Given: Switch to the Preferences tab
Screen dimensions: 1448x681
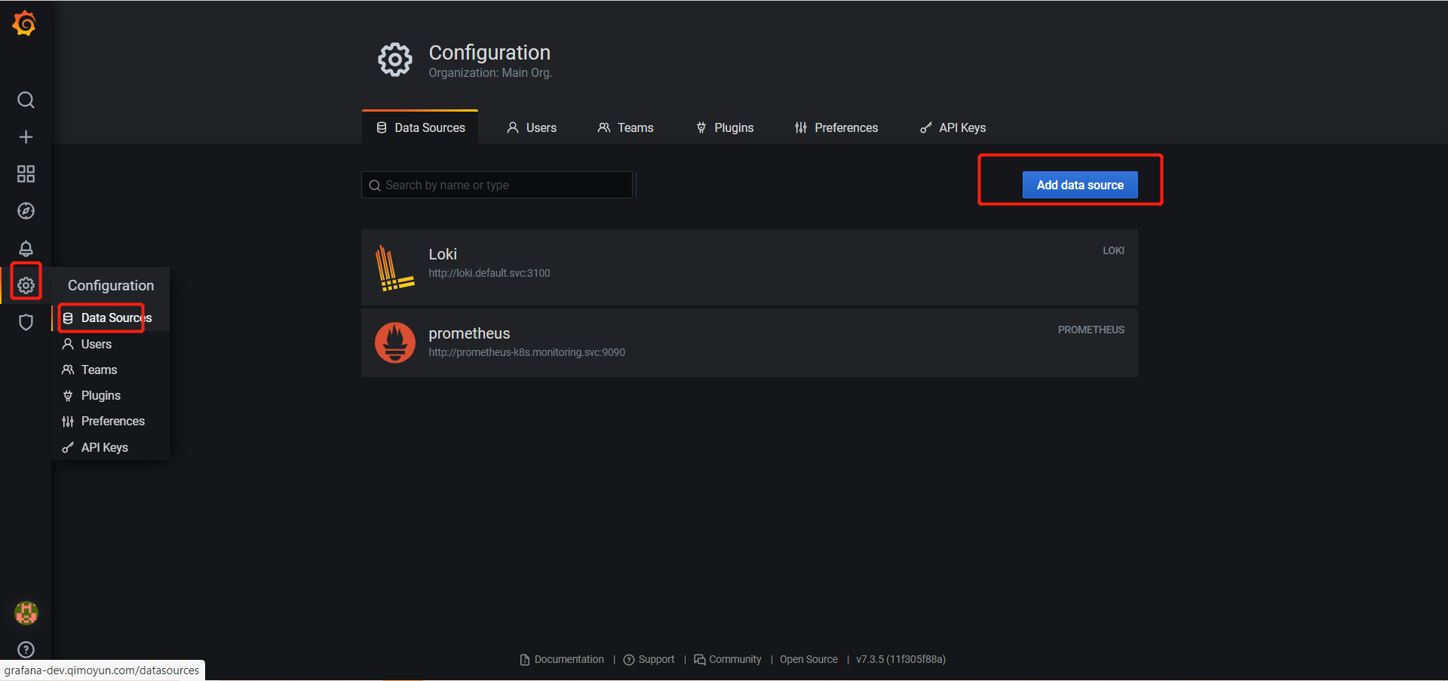Looking at the screenshot, I should 836,127.
